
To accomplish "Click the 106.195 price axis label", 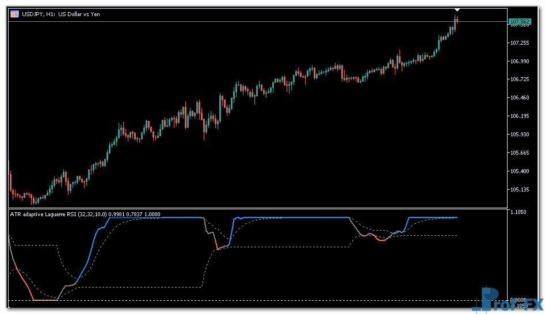I will click(x=519, y=116).
